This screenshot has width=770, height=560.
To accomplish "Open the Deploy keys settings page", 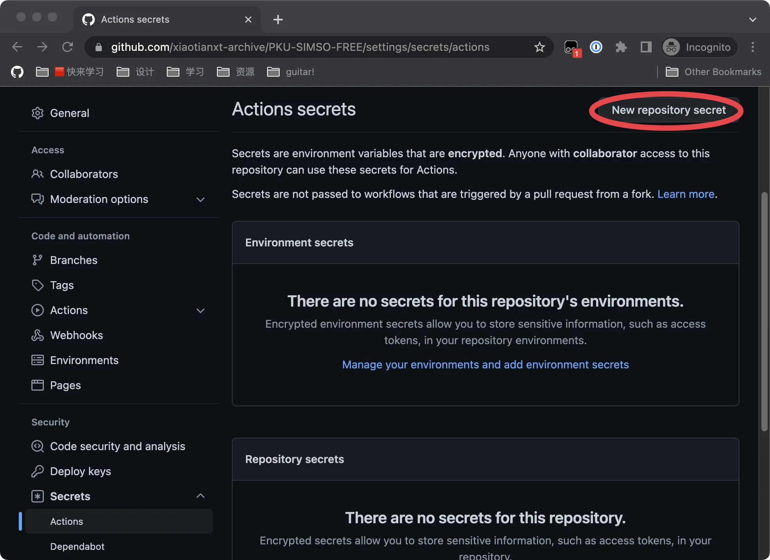I will [x=80, y=471].
